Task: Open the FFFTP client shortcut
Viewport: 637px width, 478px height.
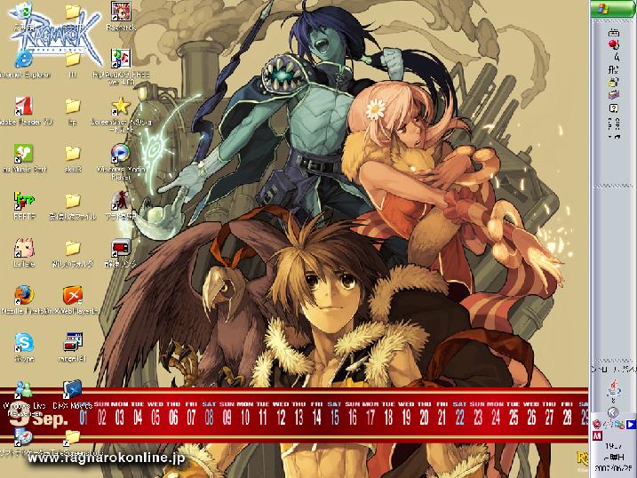Action: 24,206
